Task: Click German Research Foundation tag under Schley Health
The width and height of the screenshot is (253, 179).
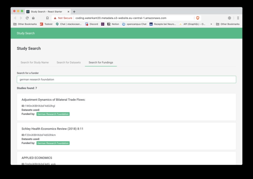Action: pos(53,143)
